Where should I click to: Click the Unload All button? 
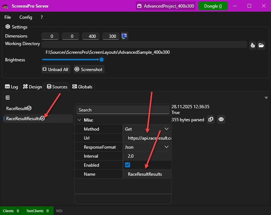tap(55, 69)
